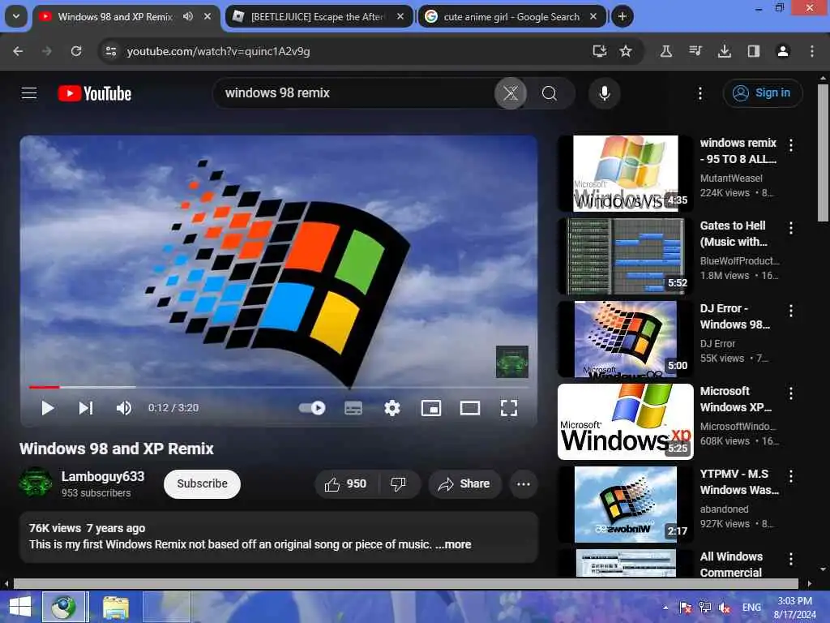Open File Explorer from the taskbar
This screenshot has width=830, height=623.
tap(116, 607)
